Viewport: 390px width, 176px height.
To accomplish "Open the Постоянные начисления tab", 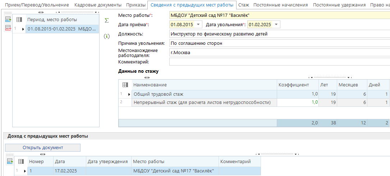I will tap(280, 5).
